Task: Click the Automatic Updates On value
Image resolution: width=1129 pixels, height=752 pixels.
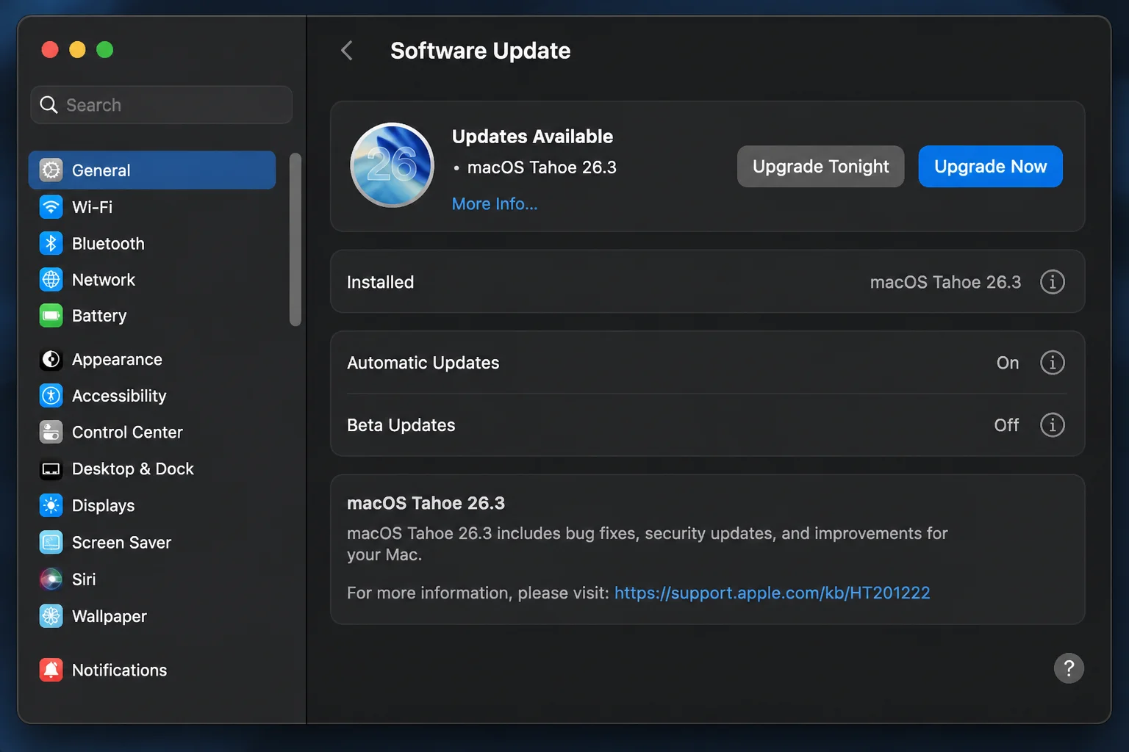Action: tap(1008, 363)
